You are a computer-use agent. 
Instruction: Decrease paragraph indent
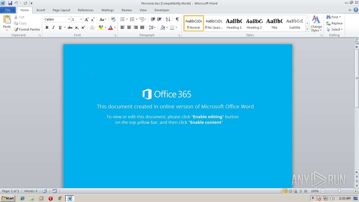pos(153,19)
